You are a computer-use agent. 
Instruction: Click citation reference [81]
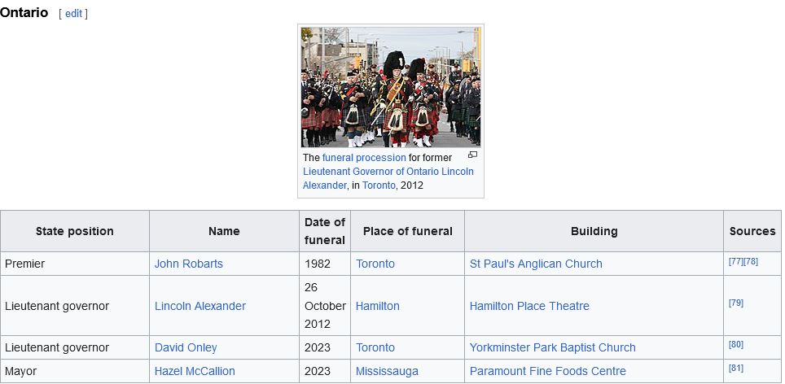pyautogui.click(x=735, y=368)
